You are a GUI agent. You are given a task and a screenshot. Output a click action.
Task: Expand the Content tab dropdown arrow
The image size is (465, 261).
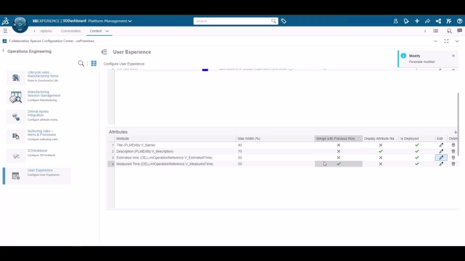[107, 31]
